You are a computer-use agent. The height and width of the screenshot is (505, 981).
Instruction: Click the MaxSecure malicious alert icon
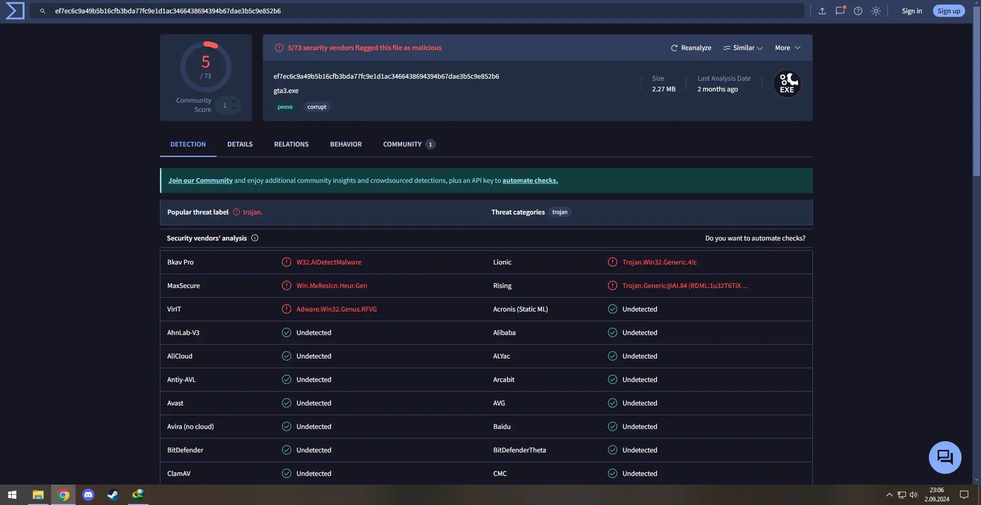(x=287, y=285)
